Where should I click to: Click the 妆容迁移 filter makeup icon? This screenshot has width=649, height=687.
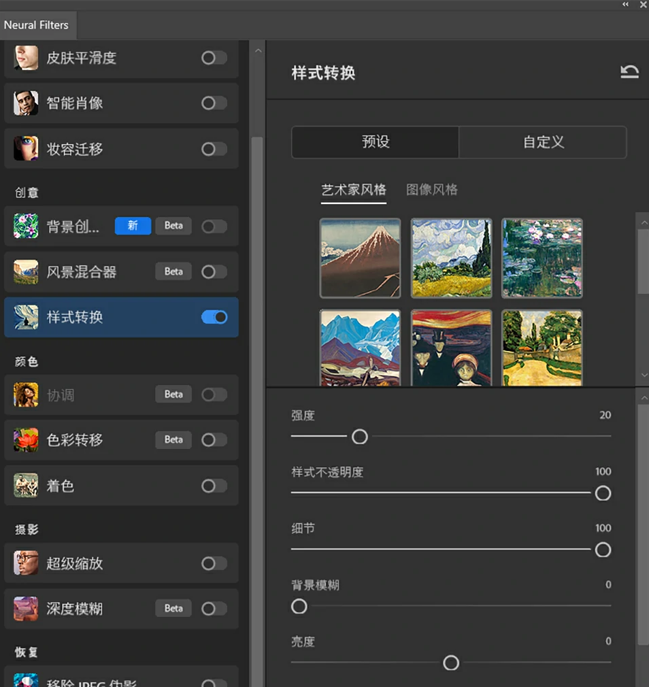[26, 148]
